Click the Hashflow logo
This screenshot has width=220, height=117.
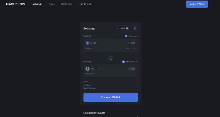point(15,4)
